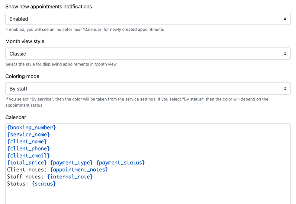This screenshot has height=204, width=296.
Task: Click the 'Staff notes:' text in editor
Action: tap(25, 177)
